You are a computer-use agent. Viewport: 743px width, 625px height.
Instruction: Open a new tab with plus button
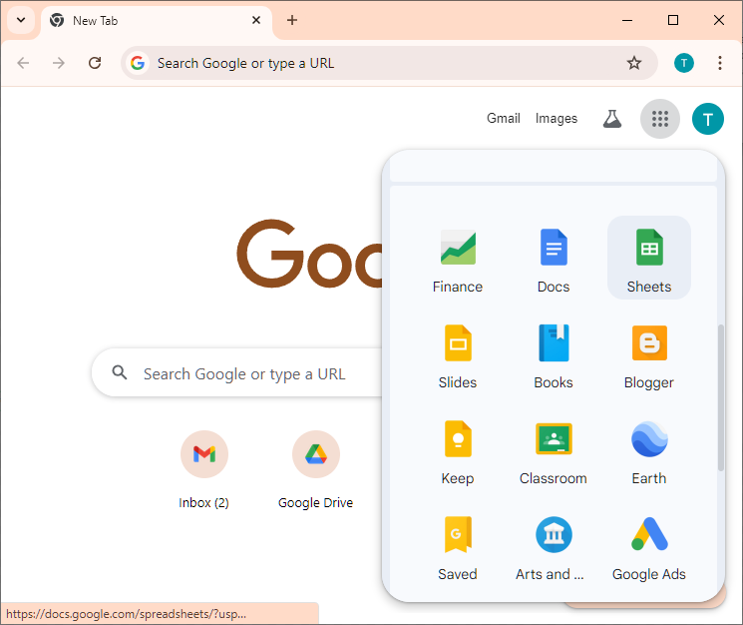coord(292,20)
